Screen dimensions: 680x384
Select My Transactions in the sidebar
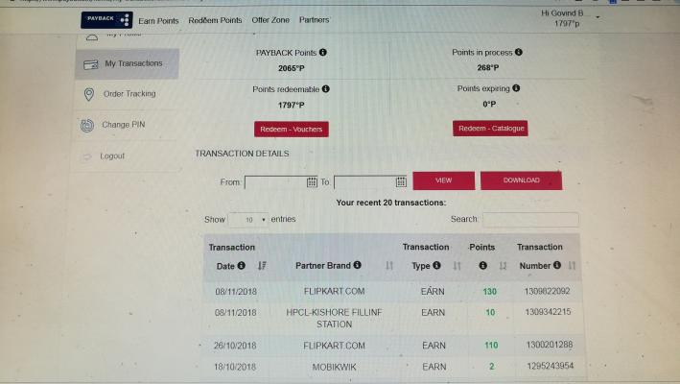(x=127, y=63)
